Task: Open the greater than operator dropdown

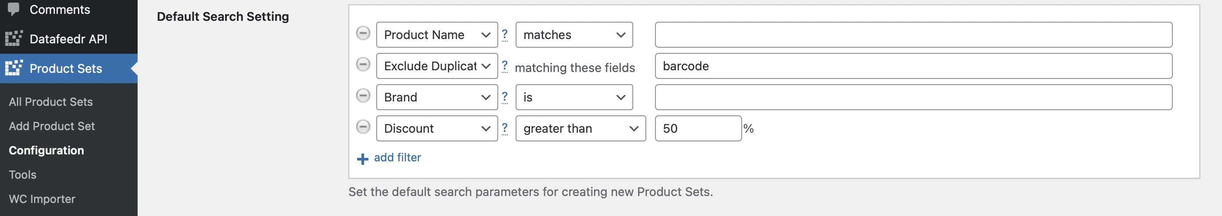Action: [581, 128]
